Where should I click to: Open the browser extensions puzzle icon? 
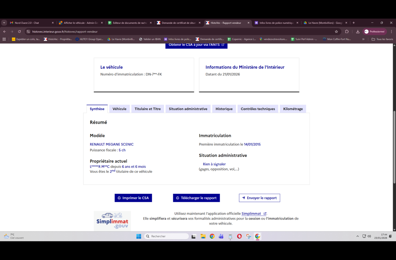(x=346, y=32)
